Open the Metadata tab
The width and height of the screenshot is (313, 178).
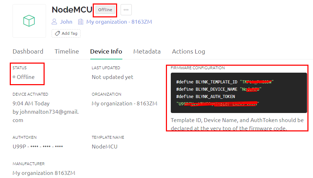pos(147,51)
